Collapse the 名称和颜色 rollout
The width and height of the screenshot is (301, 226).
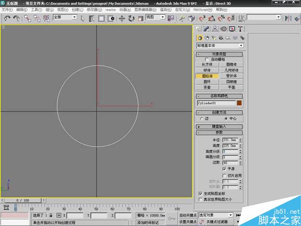point(219,96)
